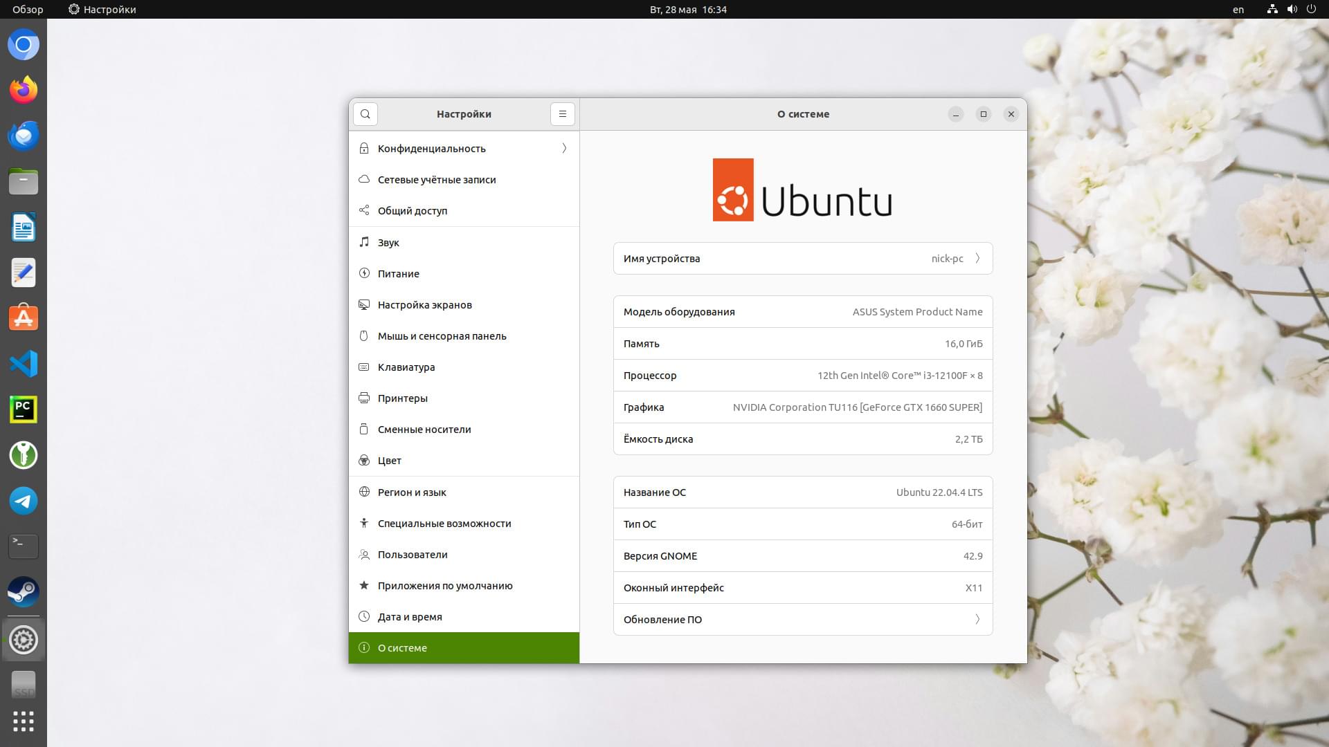
Task: Click the mouse icon beside Мышь и сенсорная панель
Action: click(x=364, y=335)
